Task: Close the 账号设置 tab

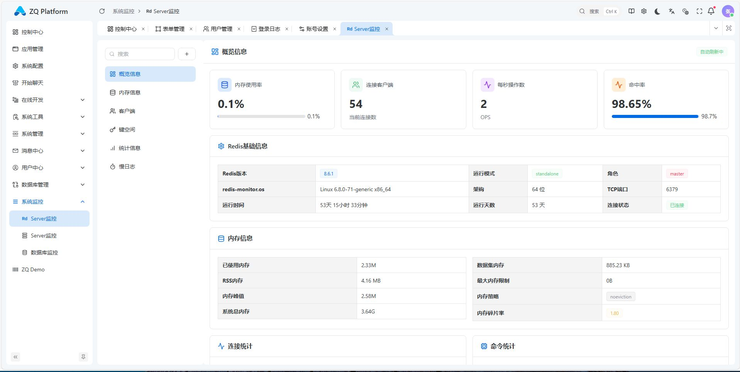Action: (x=335, y=29)
